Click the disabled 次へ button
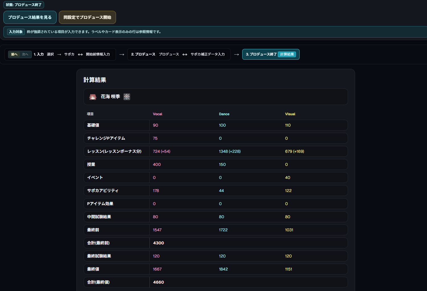This screenshot has height=291, width=427. point(25,54)
